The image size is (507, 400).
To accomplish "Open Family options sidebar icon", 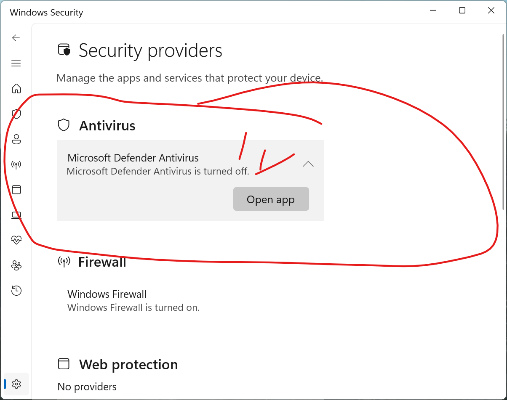I will (x=16, y=265).
